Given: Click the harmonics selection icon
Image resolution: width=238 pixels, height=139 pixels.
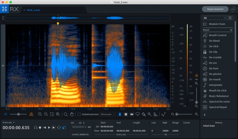Looking at the screenshot, I should coord(155,114).
